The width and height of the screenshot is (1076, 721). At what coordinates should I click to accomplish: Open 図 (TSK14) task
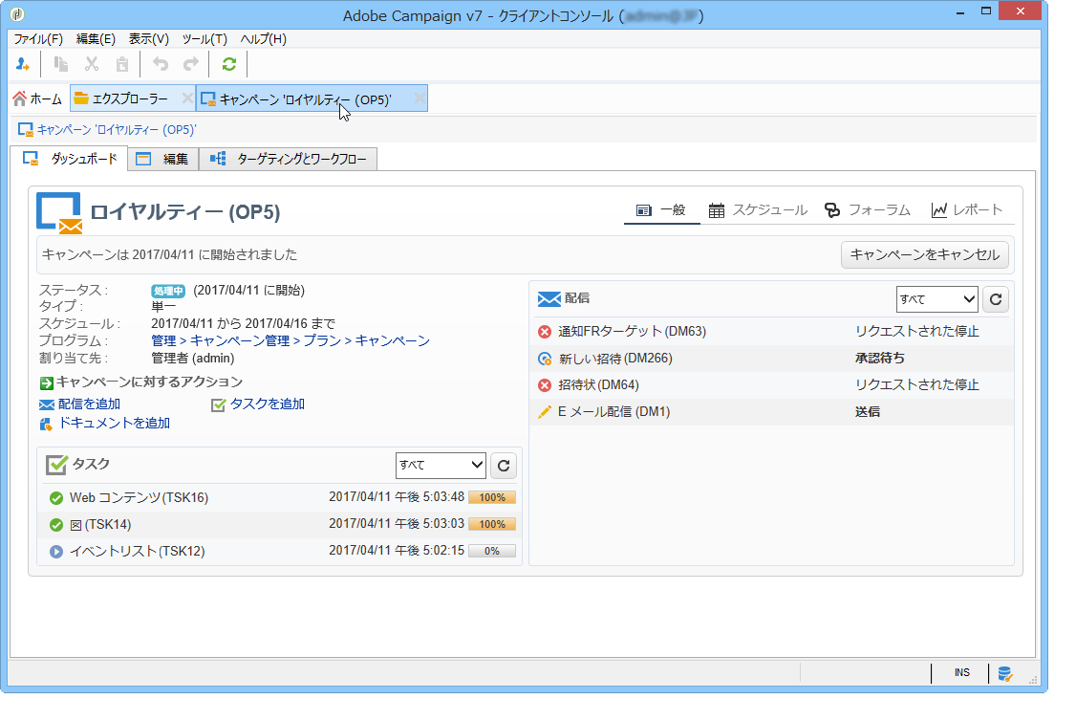100,525
